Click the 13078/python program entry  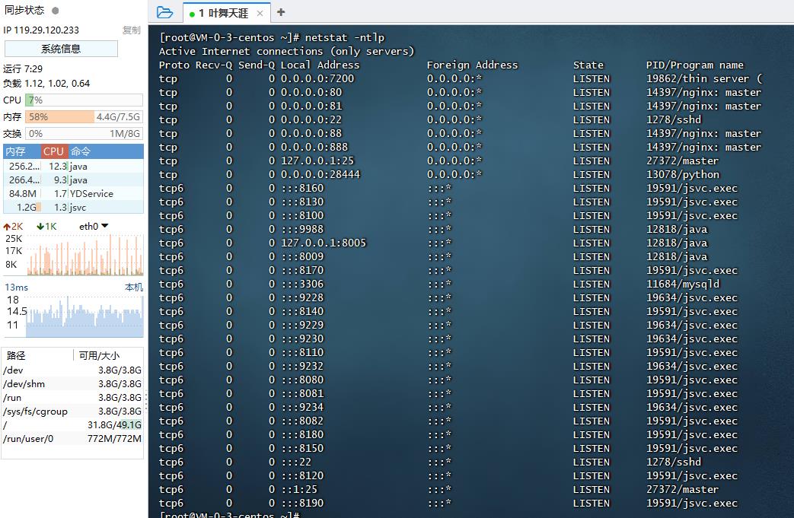click(x=683, y=174)
